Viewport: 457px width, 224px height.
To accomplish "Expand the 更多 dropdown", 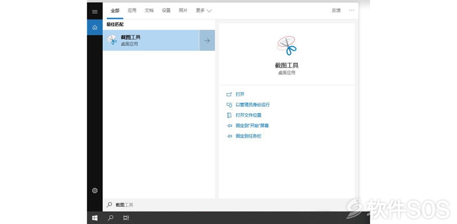I will pos(203,10).
